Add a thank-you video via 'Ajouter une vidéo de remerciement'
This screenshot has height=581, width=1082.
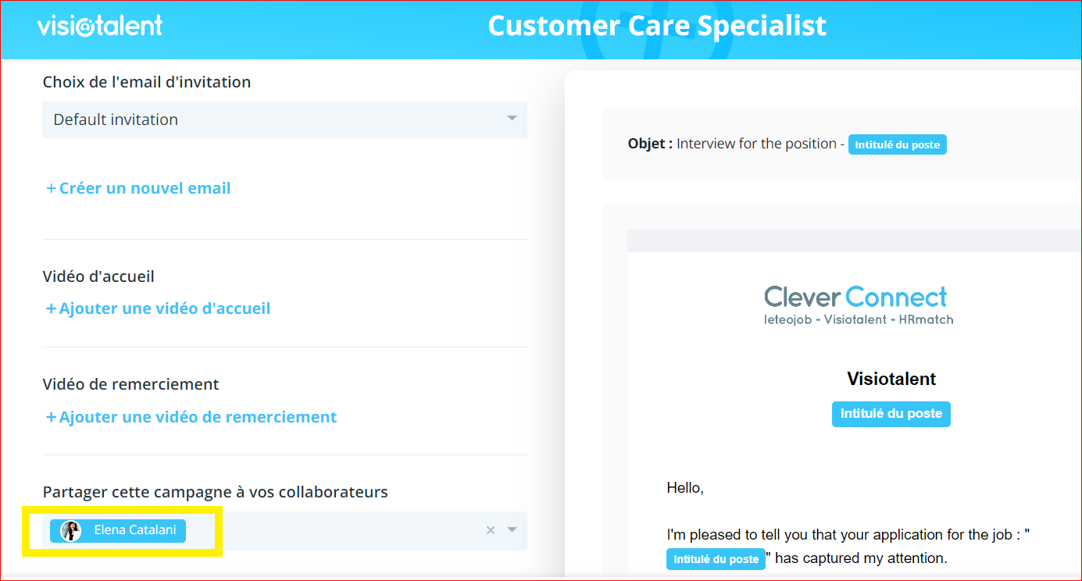point(198,417)
